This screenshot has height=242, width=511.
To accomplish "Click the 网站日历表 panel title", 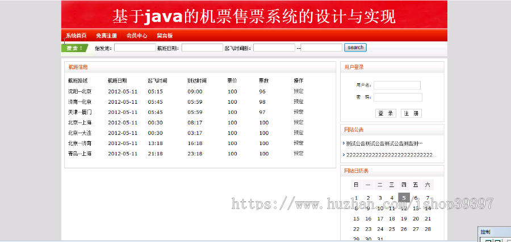I will [357, 171].
